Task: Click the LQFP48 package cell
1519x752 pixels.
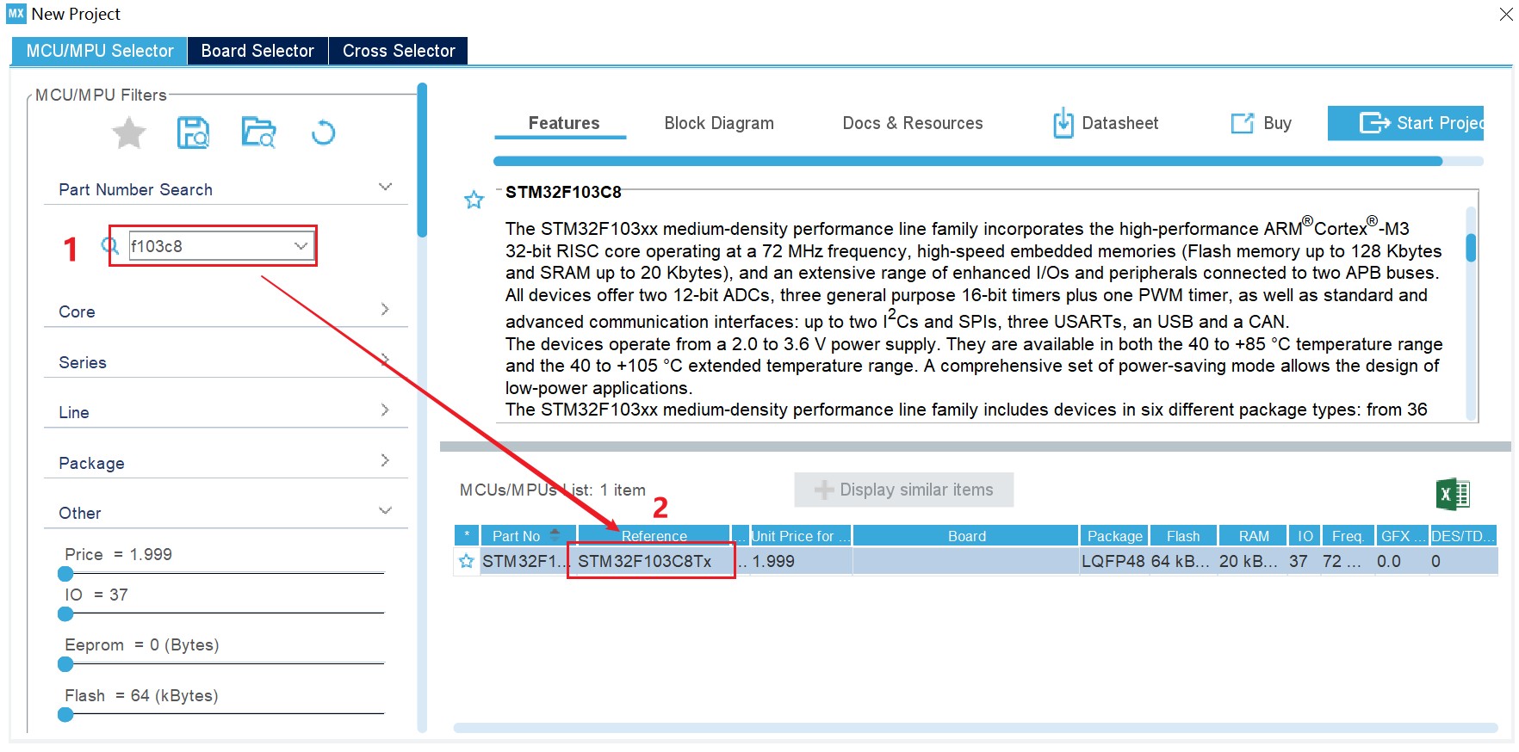Action: (1113, 561)
